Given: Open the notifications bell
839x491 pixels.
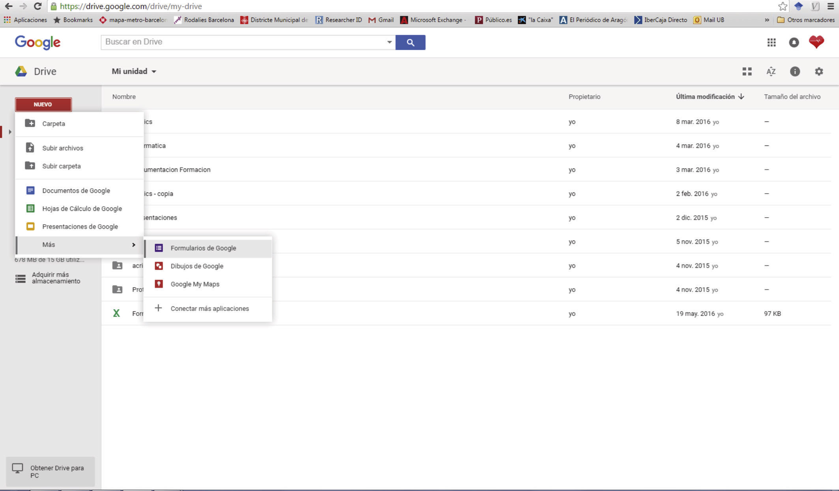Looking at the screenshot, I should click(x=794, y=42).
